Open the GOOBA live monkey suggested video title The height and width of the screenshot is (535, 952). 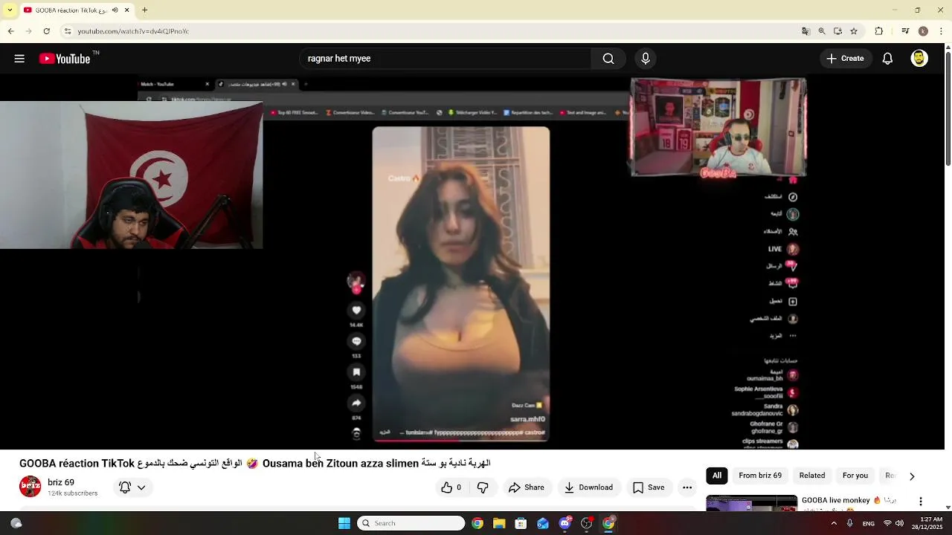(849, 501)
